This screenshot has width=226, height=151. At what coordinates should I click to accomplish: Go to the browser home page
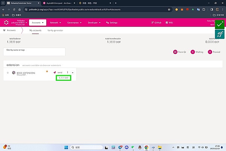point(20,9)
